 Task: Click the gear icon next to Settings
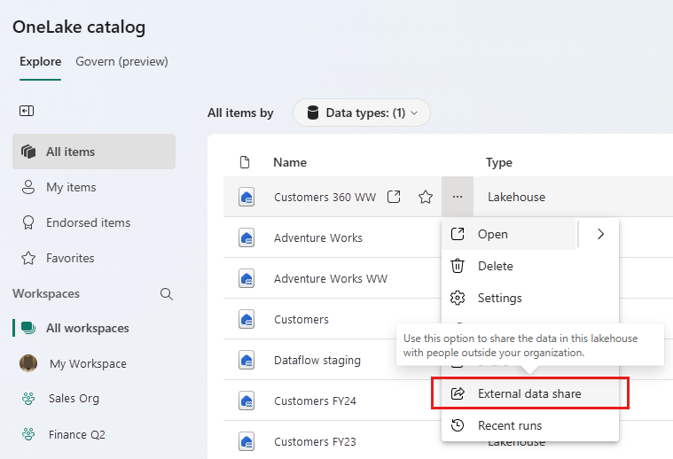[458, 298]
